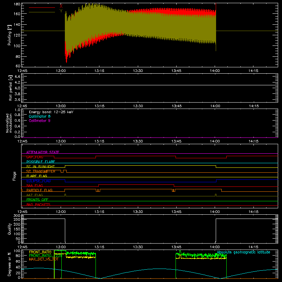Viewport: 282px width, 282px height.
Task: Click the POSSIBLE_FLARE flag label
Action: tap(41, 162)
